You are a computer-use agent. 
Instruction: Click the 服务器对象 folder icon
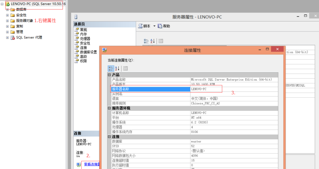pos(13,21)
